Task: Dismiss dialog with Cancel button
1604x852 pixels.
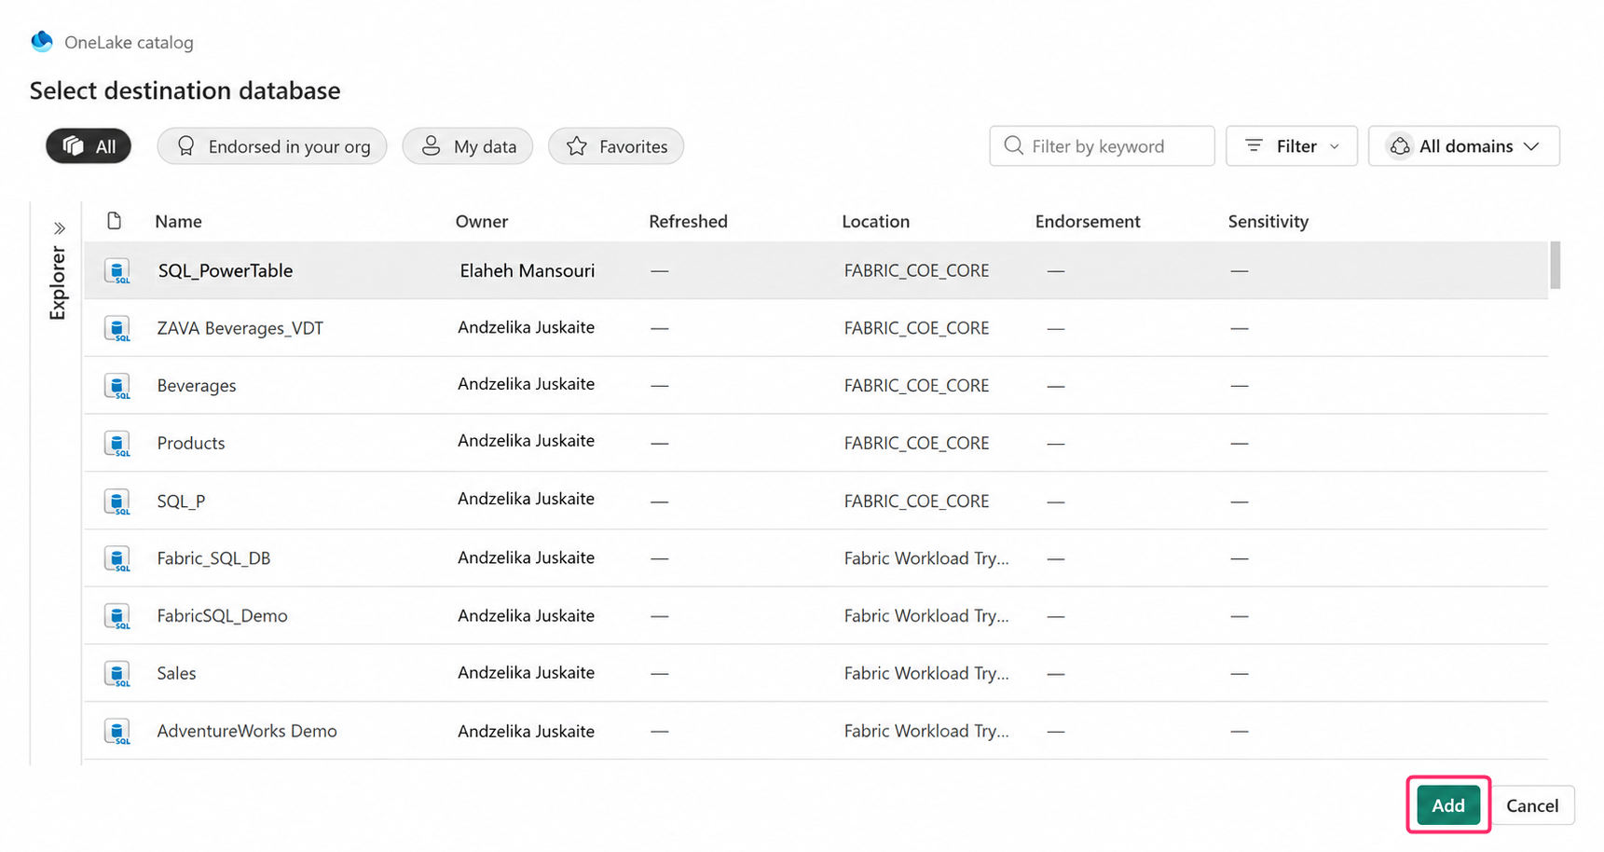Action: (x=1532, y=805)
